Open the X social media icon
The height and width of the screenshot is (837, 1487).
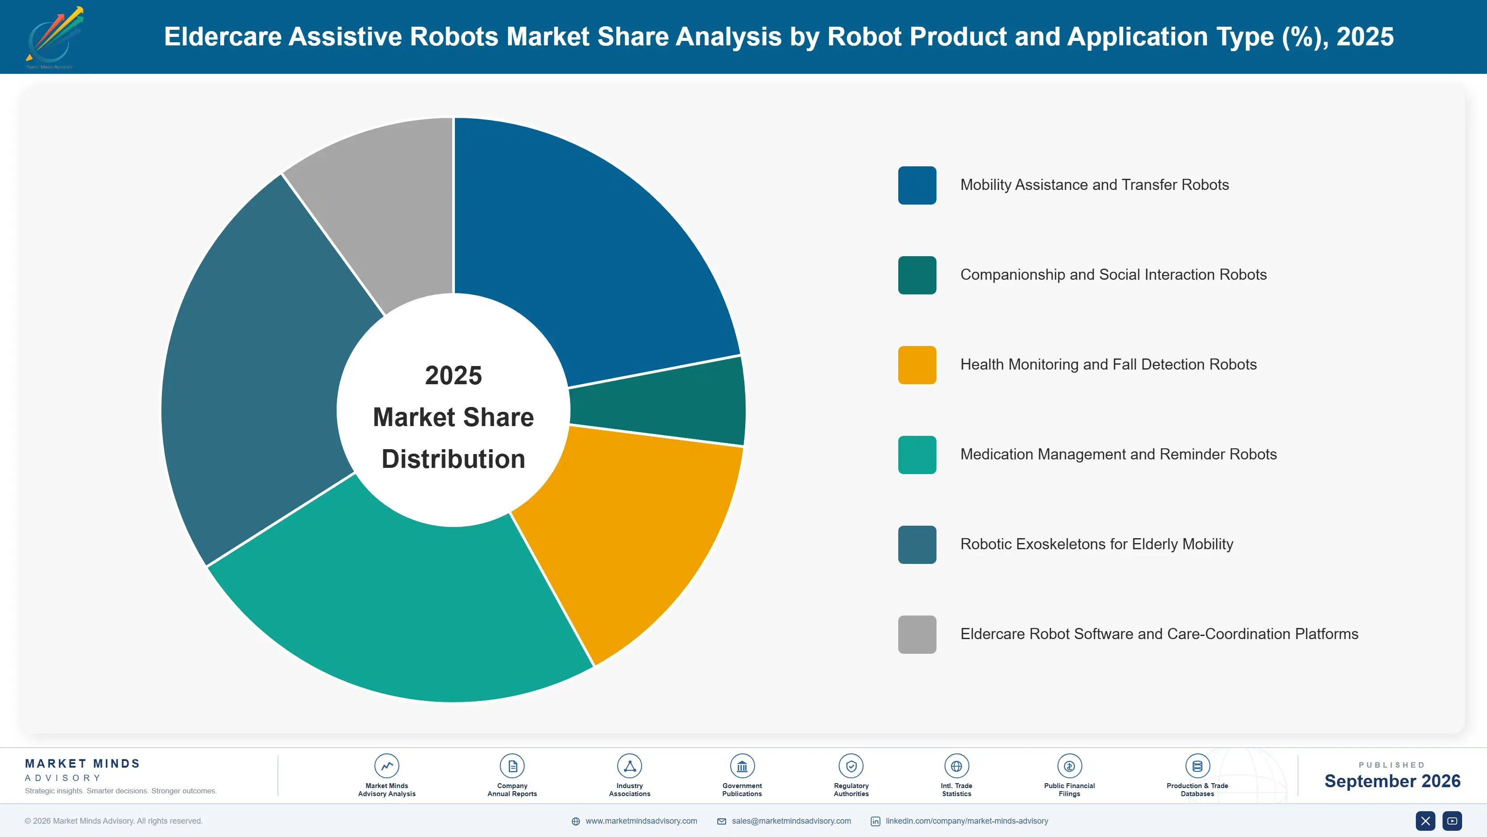coord(1425,821)
